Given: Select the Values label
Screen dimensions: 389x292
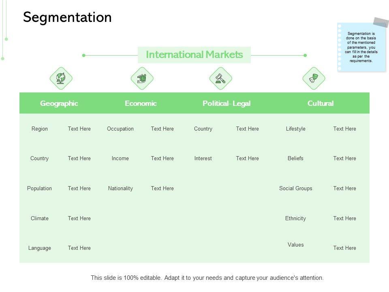Looking at the screenshot, I should coord(296,245).
